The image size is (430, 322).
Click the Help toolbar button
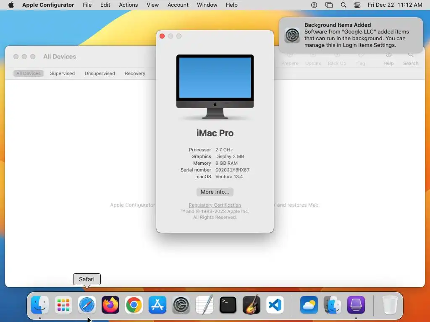coord(388,60)
